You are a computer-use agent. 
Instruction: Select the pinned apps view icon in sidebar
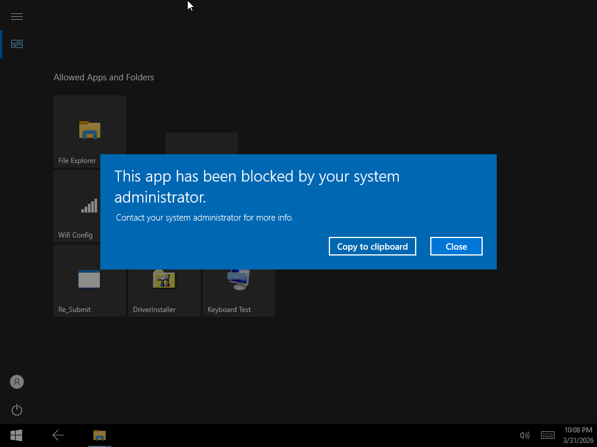tap(16, 44)
